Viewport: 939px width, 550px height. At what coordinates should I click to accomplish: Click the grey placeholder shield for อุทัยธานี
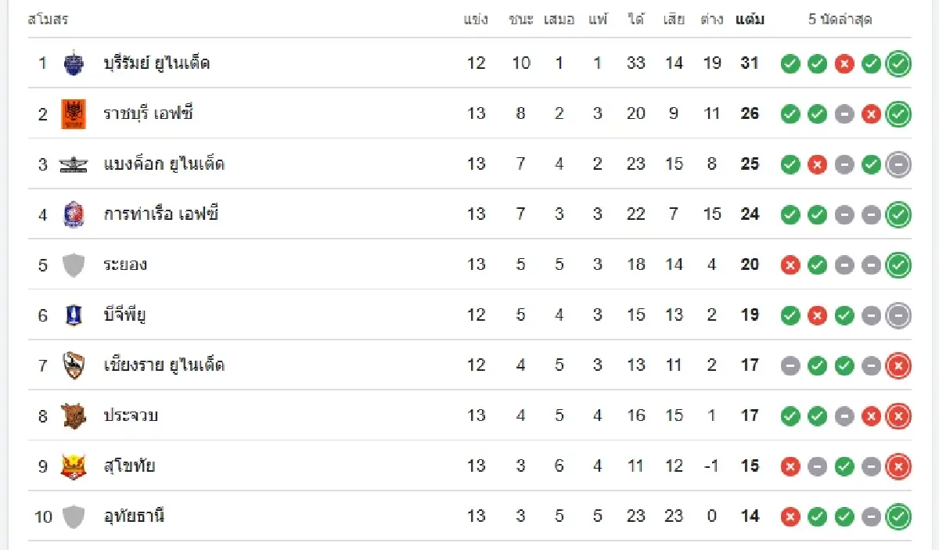click(73, 516)
